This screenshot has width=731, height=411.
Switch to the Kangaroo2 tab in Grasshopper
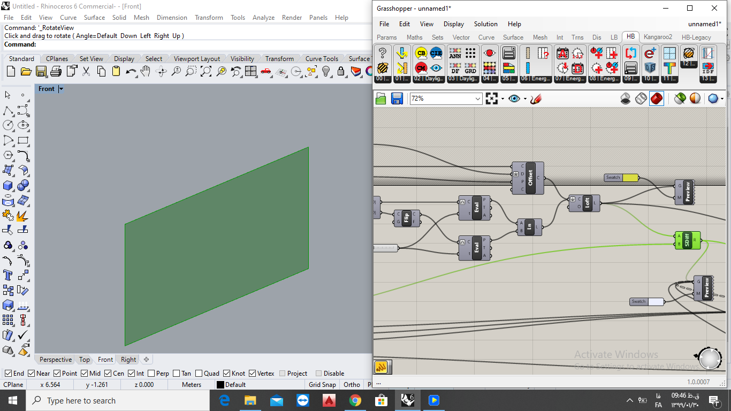658,37
